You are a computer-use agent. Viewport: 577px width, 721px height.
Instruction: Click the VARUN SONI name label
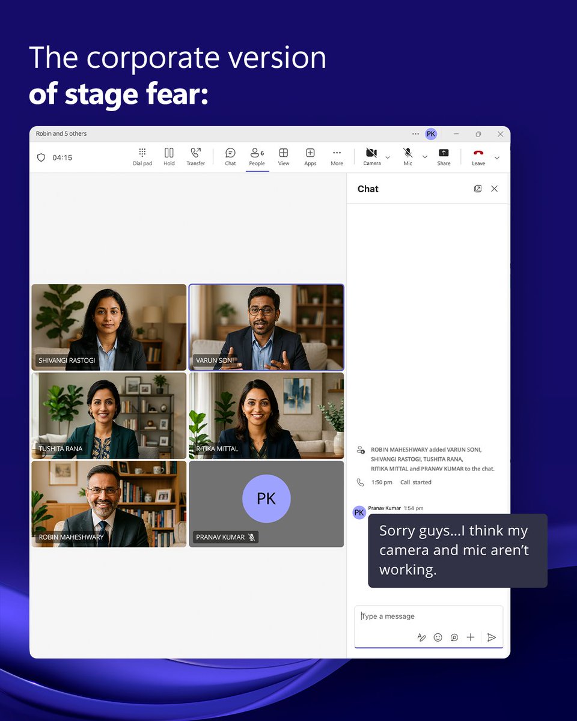(215, 360)
